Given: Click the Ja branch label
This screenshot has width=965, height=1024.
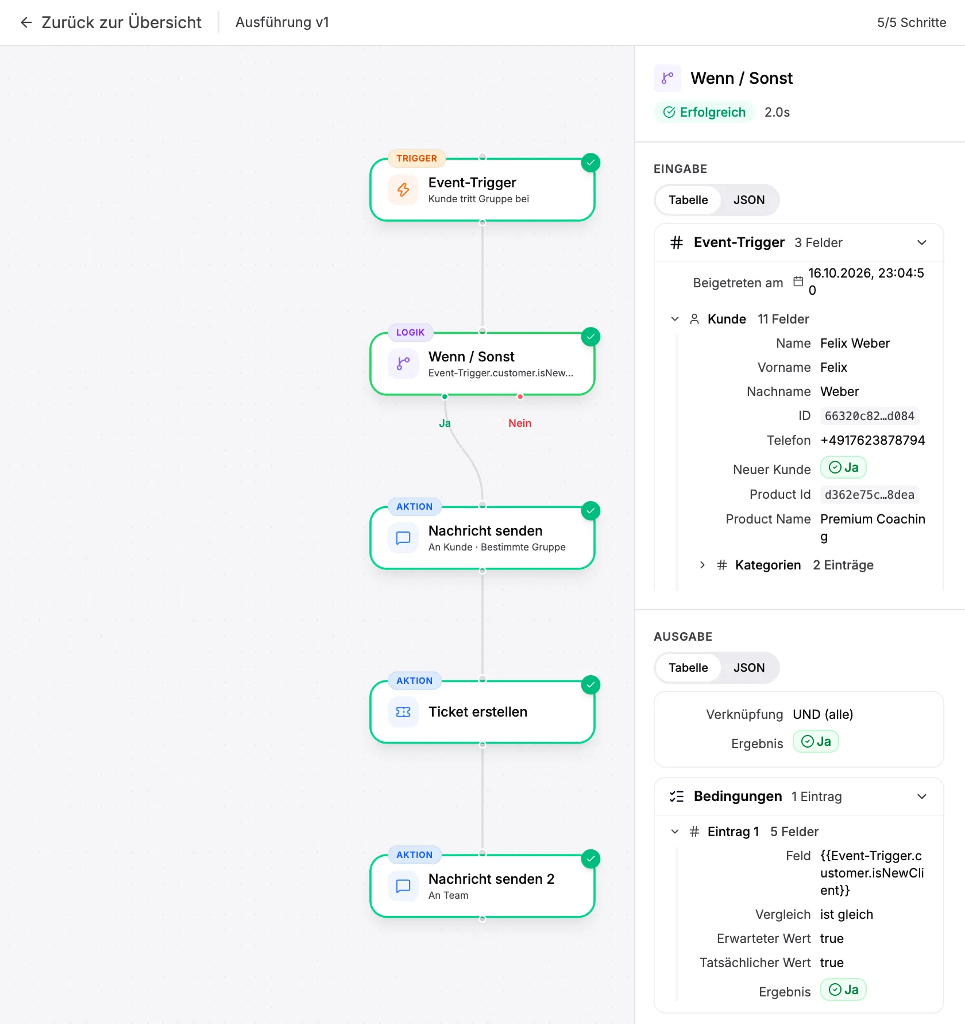Looking at the screenshot, I should [x=445, y=424].
